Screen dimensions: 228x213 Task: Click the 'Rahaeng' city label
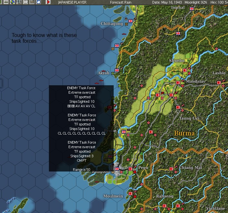coord(165,196)
